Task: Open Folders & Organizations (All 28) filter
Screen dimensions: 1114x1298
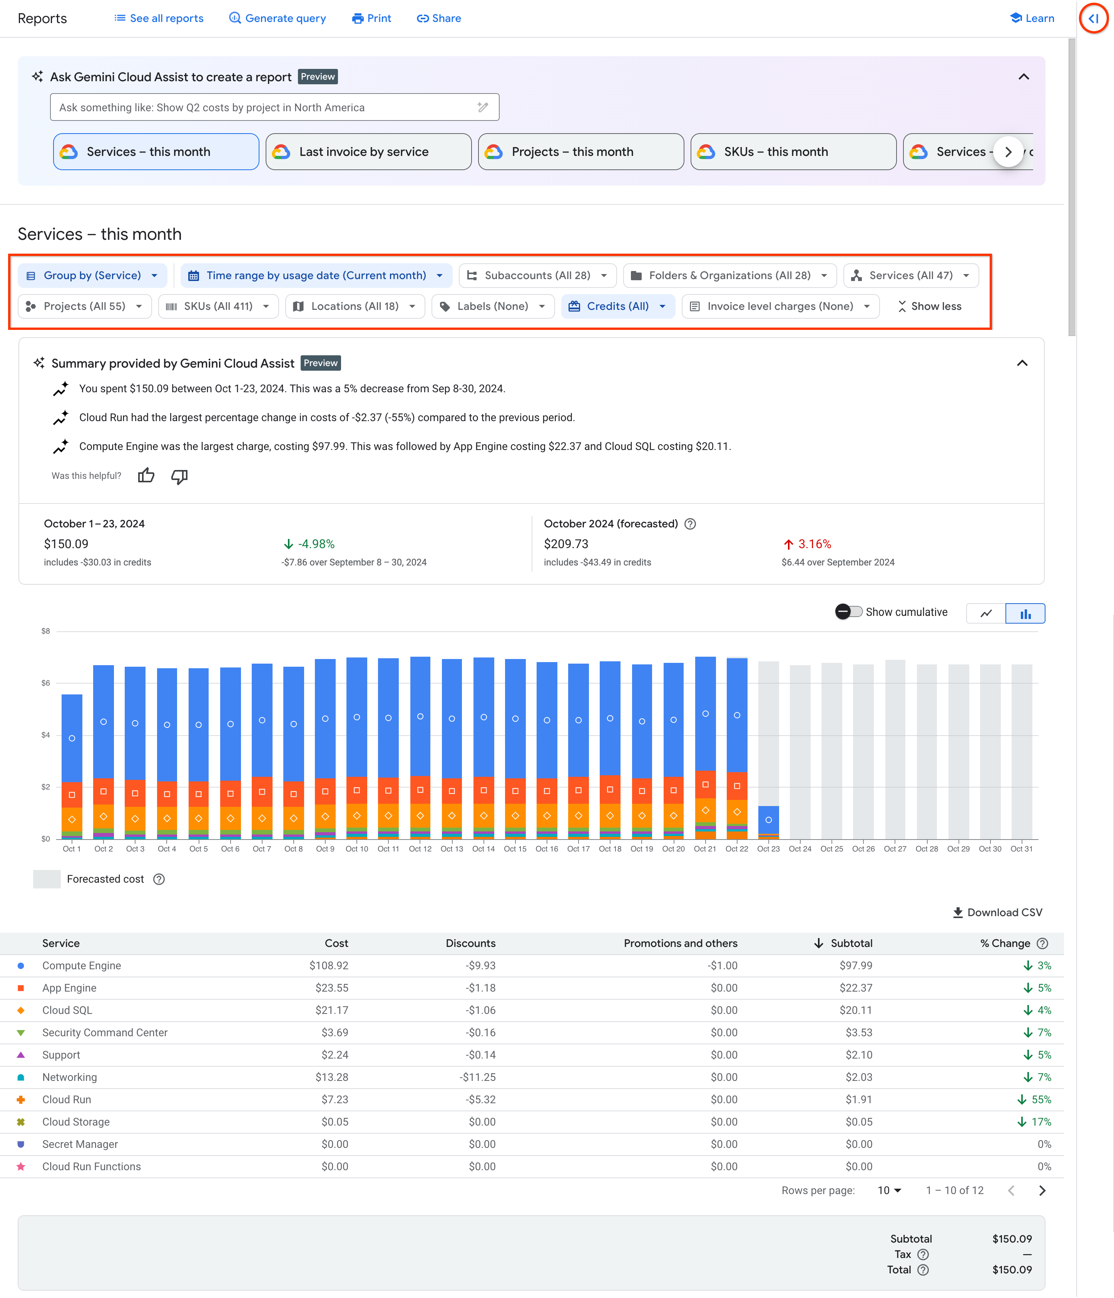Action: click(730, 275)
